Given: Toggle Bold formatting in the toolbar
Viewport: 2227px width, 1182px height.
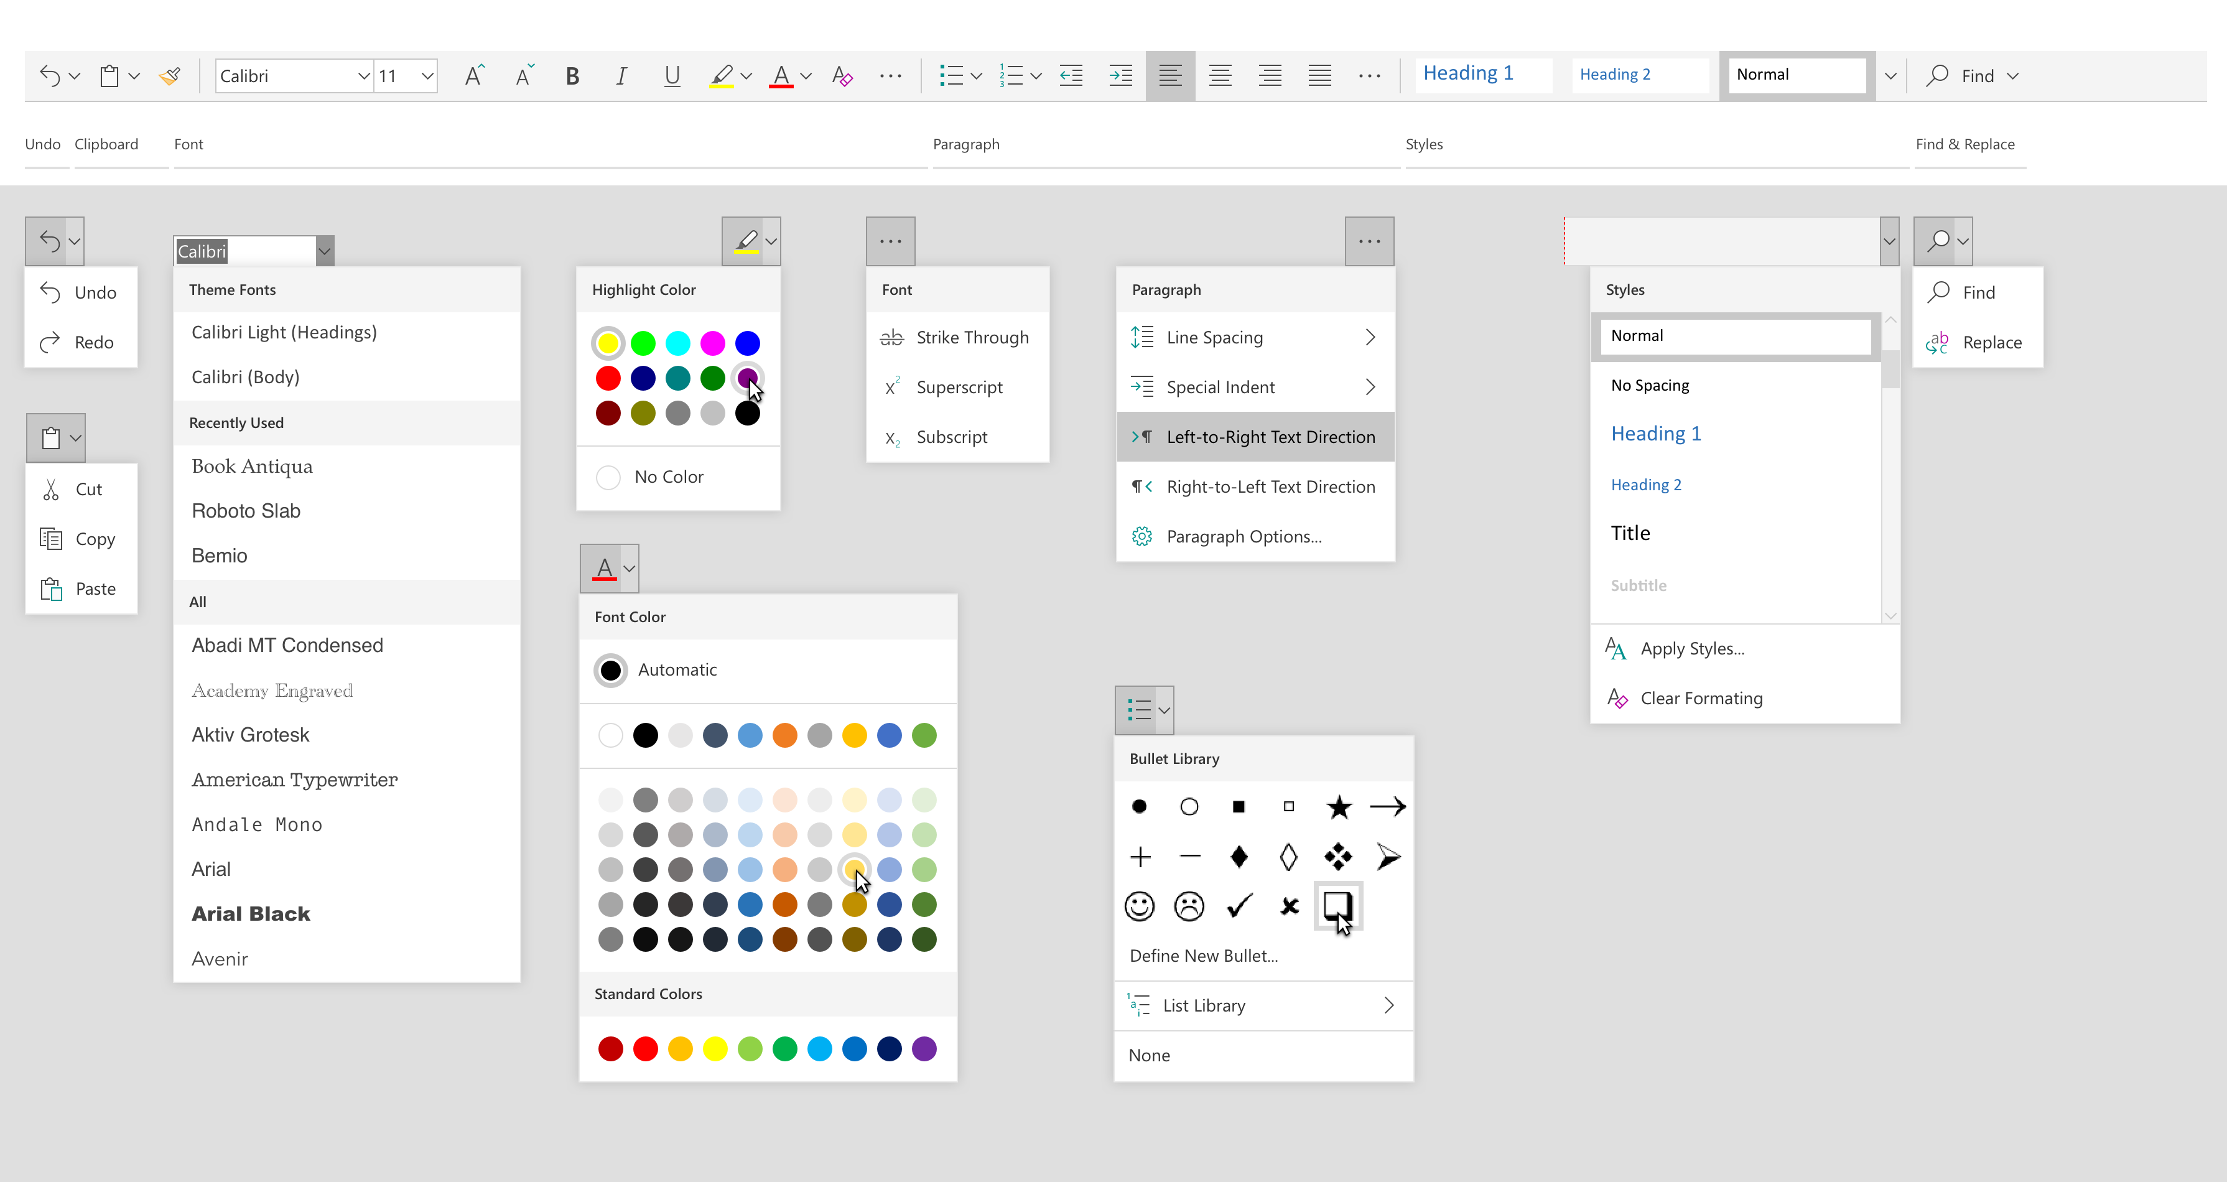Looking at the screenshot, I should pos(572,76).
